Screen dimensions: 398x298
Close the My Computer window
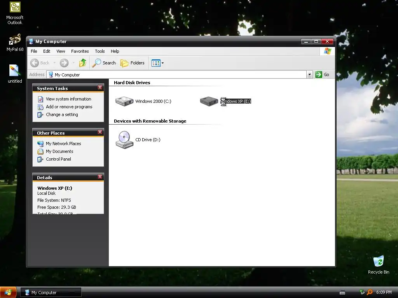[327, 41]
